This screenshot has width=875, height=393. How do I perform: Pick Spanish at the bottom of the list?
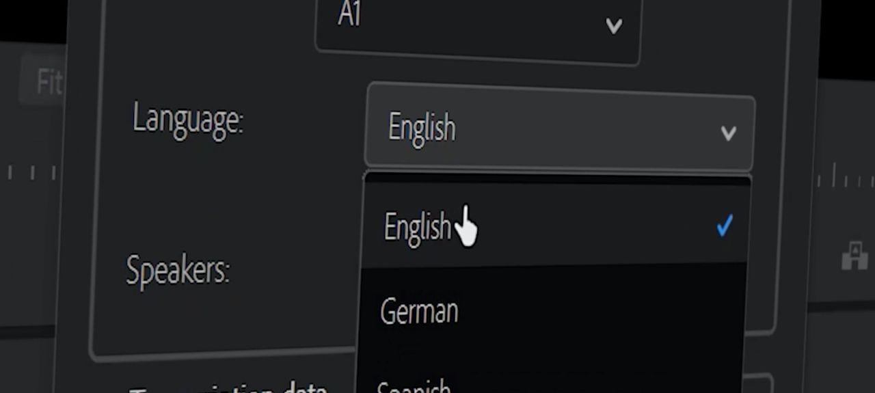(x=414, y=386)
